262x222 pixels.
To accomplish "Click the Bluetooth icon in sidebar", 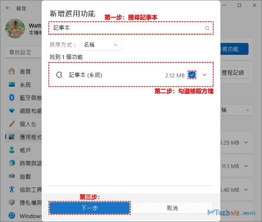I will pos(12,98).
